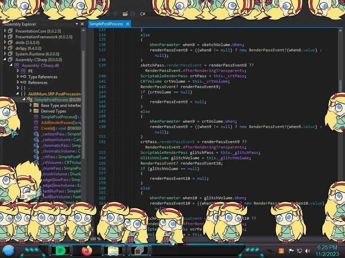Screen dimensions: 345x258
Task: Click the SimplePostProcess() constructor method icon
Action: click(36, 117)
